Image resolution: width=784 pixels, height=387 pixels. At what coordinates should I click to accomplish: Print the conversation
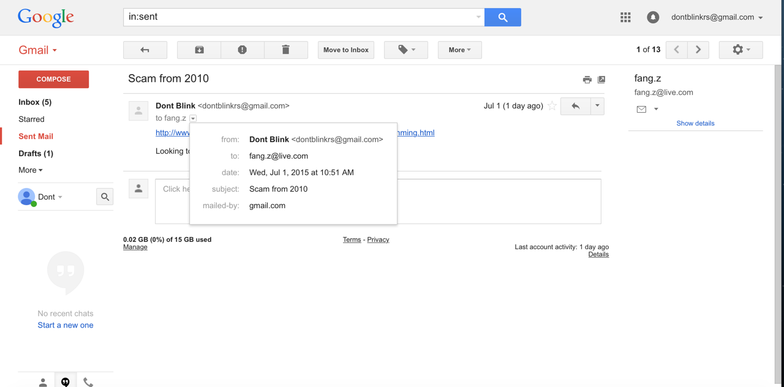coord(587,80)
